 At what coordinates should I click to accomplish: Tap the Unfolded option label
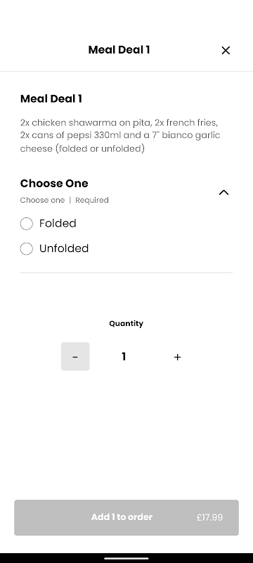click(64, 248)
